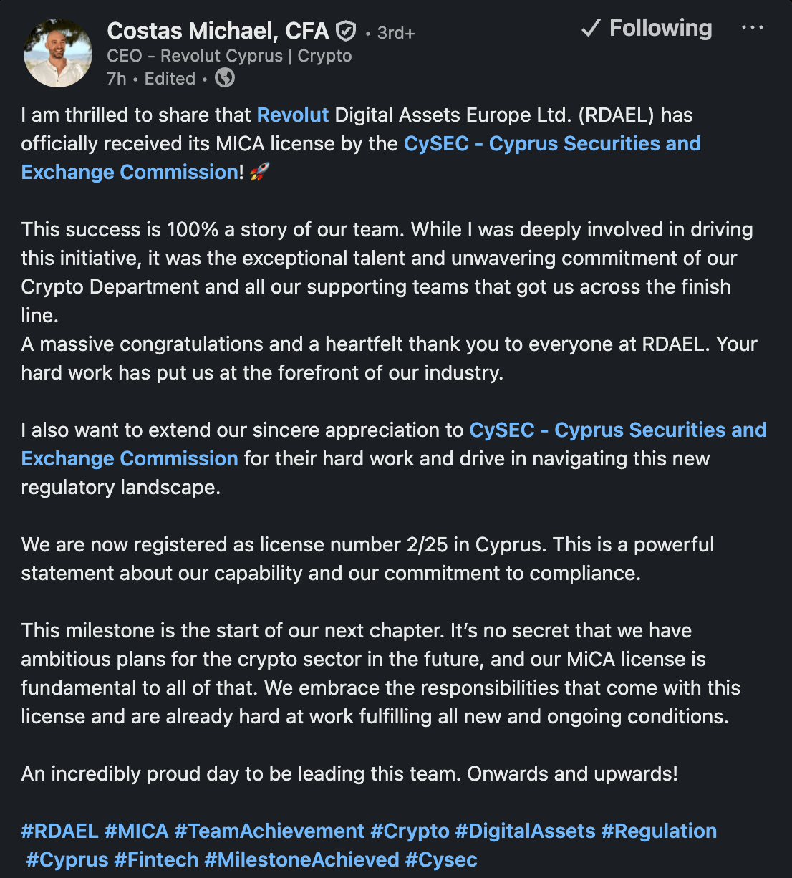The height and width of the screenshot is (878, 792).
Task: Open the Revolut company mention link
Action: [292, 115]
